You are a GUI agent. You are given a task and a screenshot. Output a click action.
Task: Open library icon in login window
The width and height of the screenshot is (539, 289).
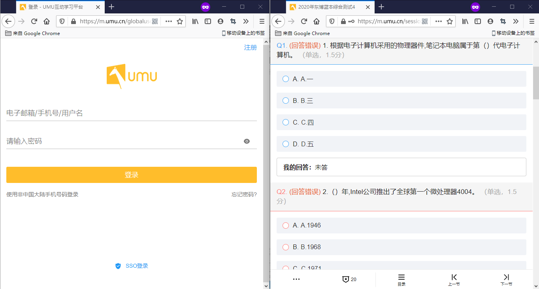[195, 22]
